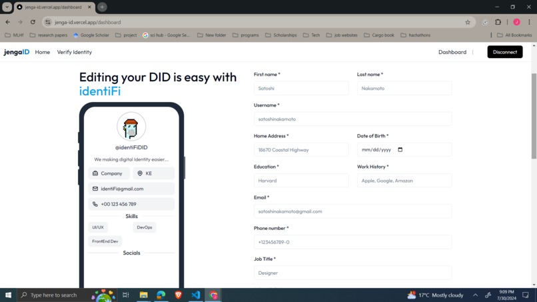
Task: Click the Company briefcase icon in preview
Action: [95, 173]
